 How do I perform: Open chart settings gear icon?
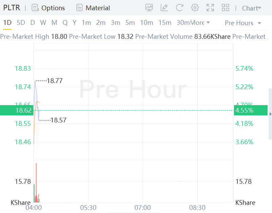(195, 7)
